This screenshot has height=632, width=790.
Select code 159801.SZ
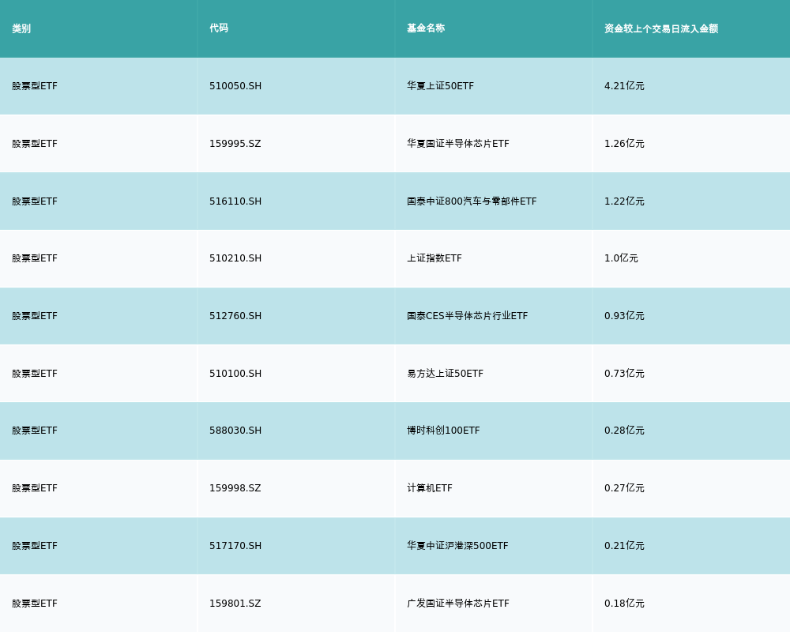click(x=235, y=604)
